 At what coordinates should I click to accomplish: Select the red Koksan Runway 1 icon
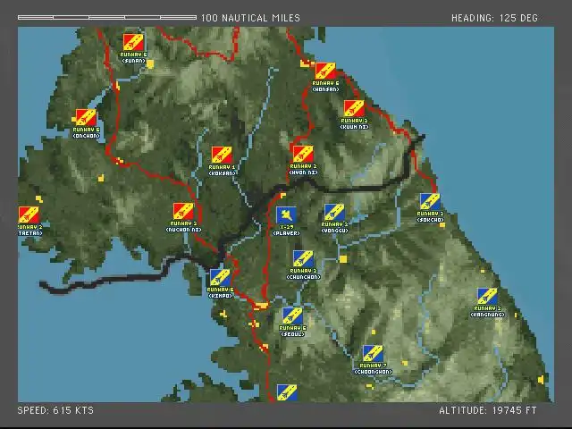[x=222, y=155]
